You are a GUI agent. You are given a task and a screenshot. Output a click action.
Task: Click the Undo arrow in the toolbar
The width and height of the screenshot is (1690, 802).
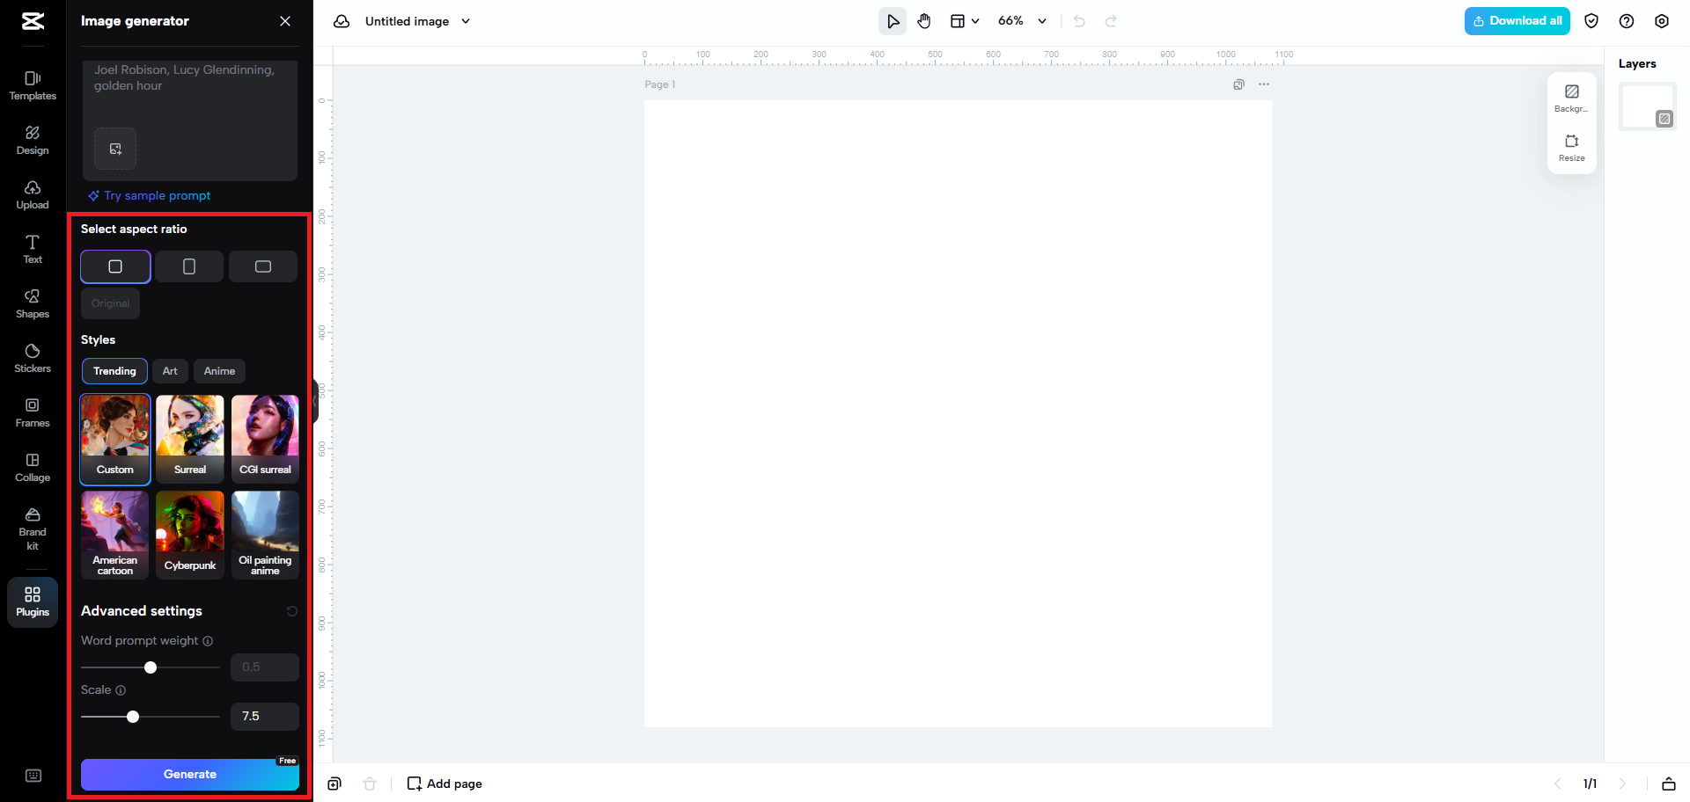pyautogui.click(x=1079, y=20)
